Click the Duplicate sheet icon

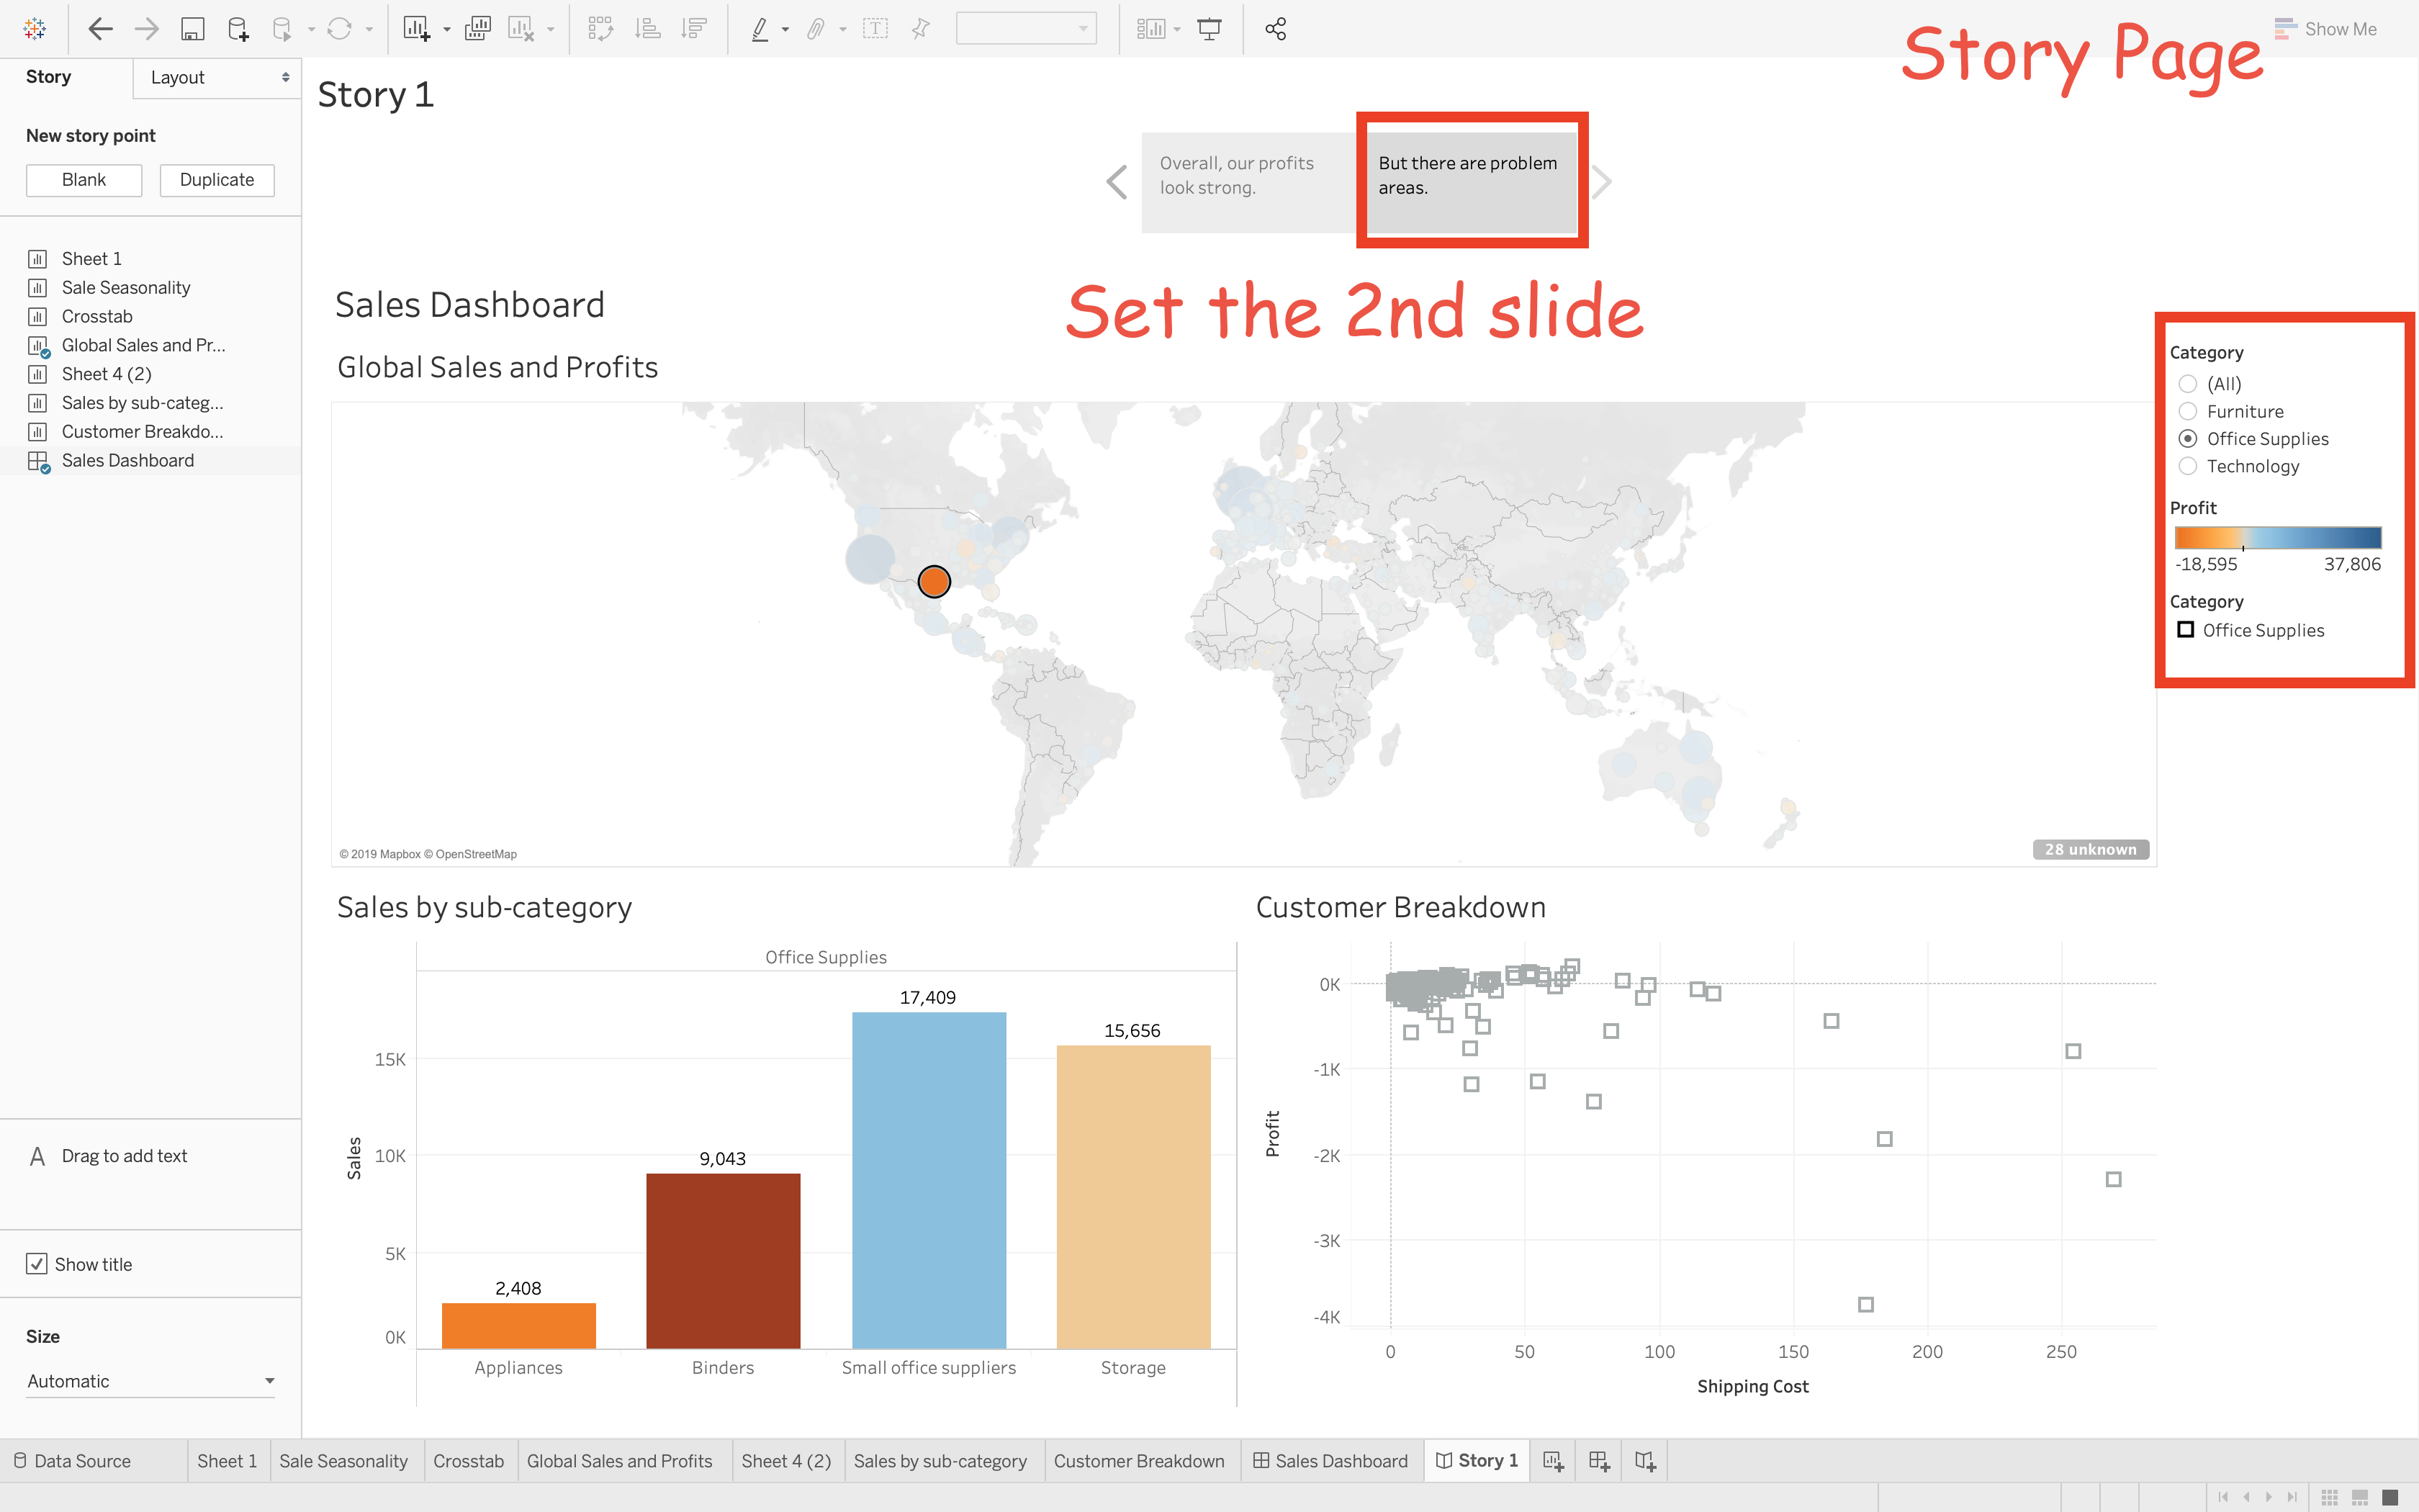coord(478,29)
